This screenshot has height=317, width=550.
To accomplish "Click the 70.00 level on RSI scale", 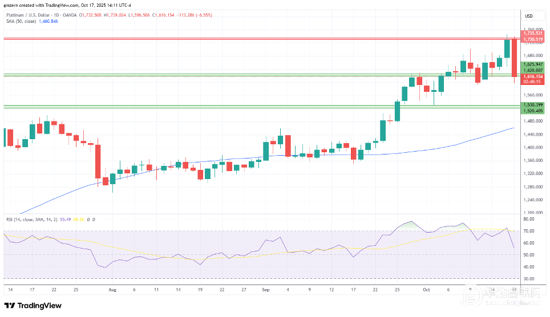I will tap(528, 231).
